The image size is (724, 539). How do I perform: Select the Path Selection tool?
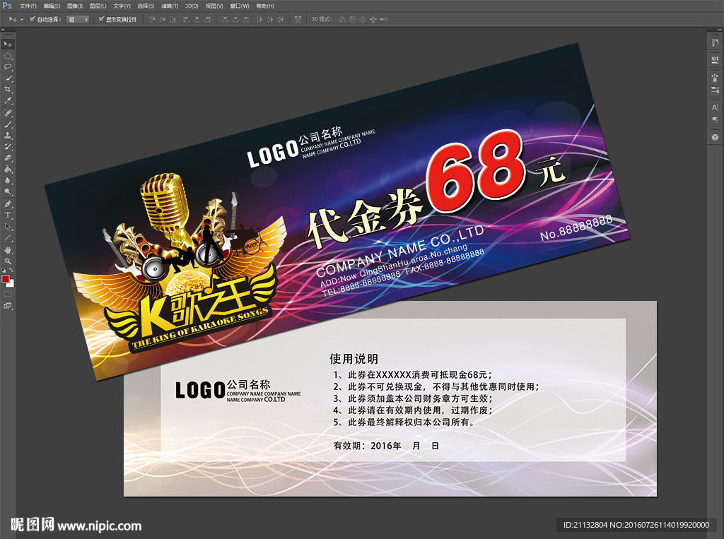(x=8, y=227)
